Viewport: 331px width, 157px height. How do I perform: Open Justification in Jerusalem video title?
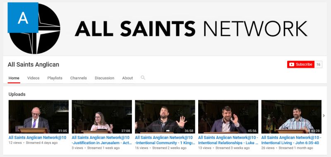point(102,140)
